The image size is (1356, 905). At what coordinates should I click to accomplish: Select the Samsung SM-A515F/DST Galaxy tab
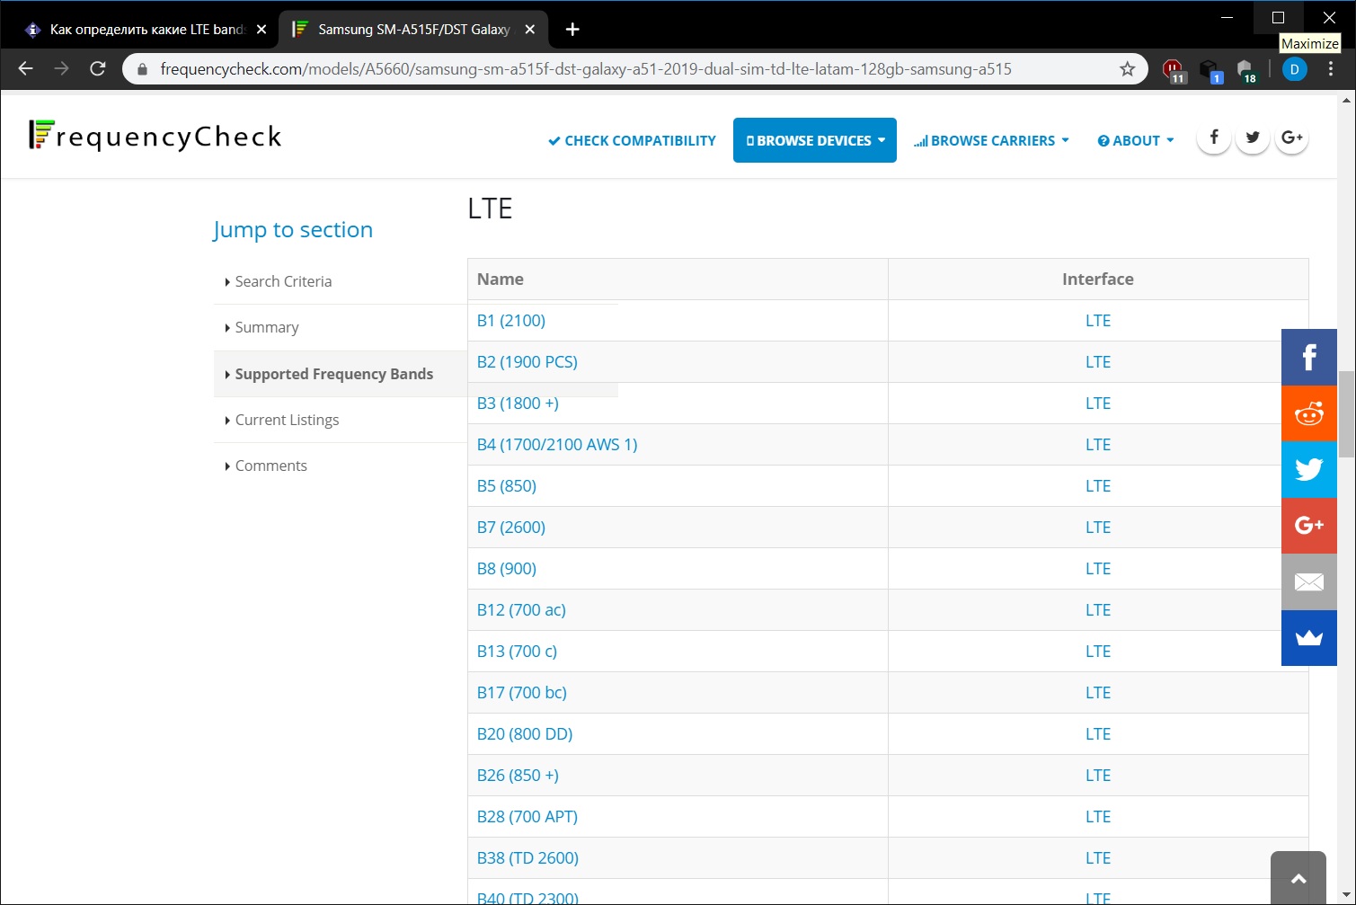413,30
